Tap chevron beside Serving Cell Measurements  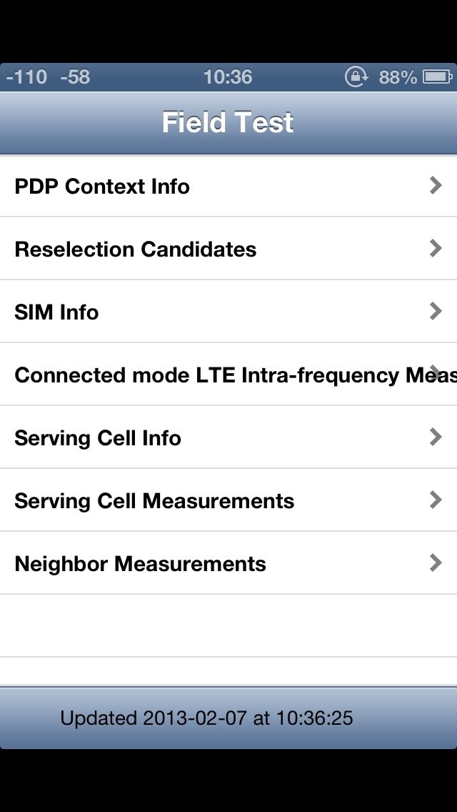coord(436,500)
